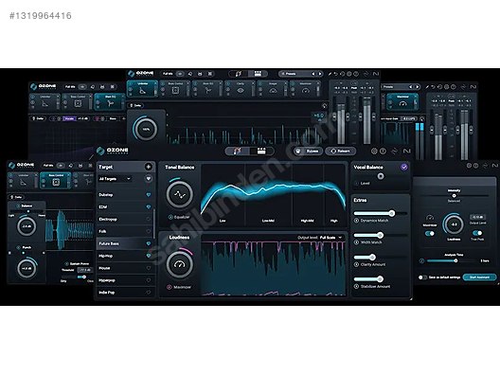
Task: Click the Ozone logo in front window
Action: 113,151
